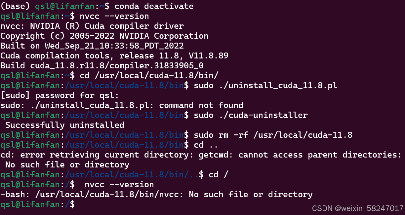Click the Copyright 2005-2022 NVIDIA Corporation line
Screen dimensions: 405x215
(104, 36)
